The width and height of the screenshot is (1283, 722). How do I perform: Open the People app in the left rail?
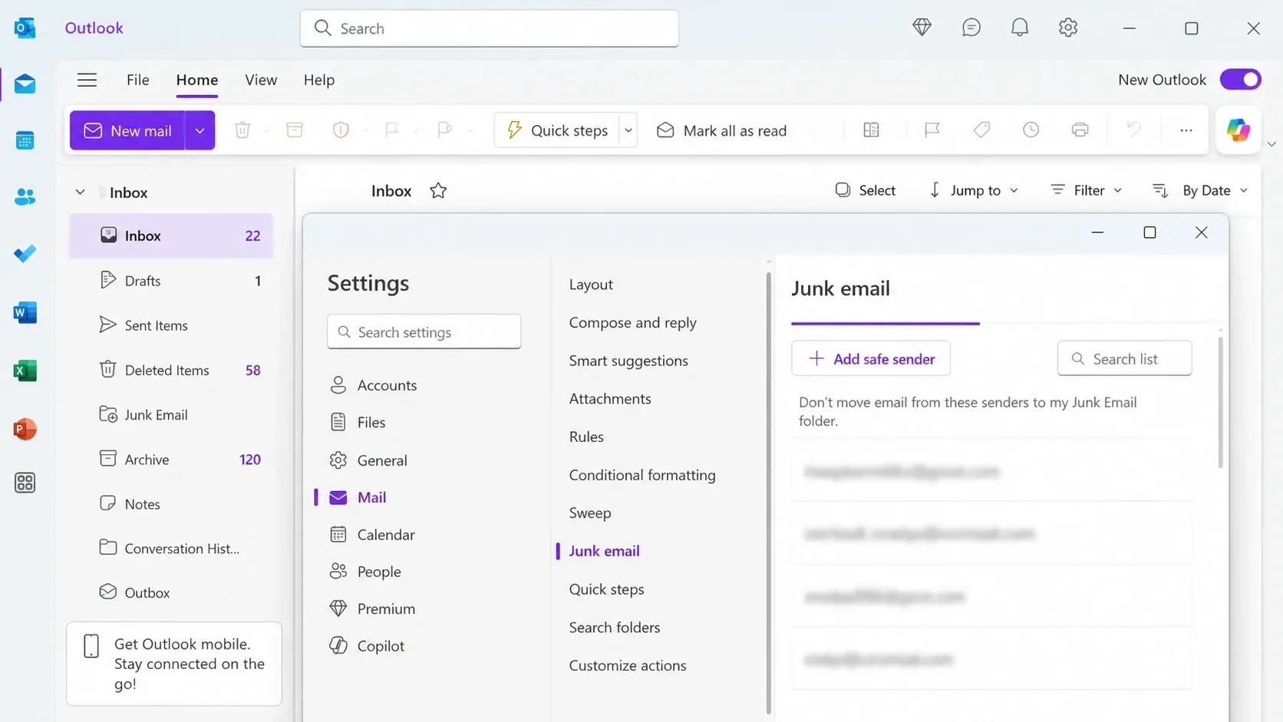pos(25,197)
